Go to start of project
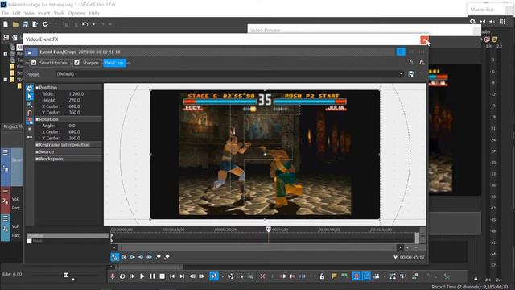 pyautogui.click(x=172, y=276)
